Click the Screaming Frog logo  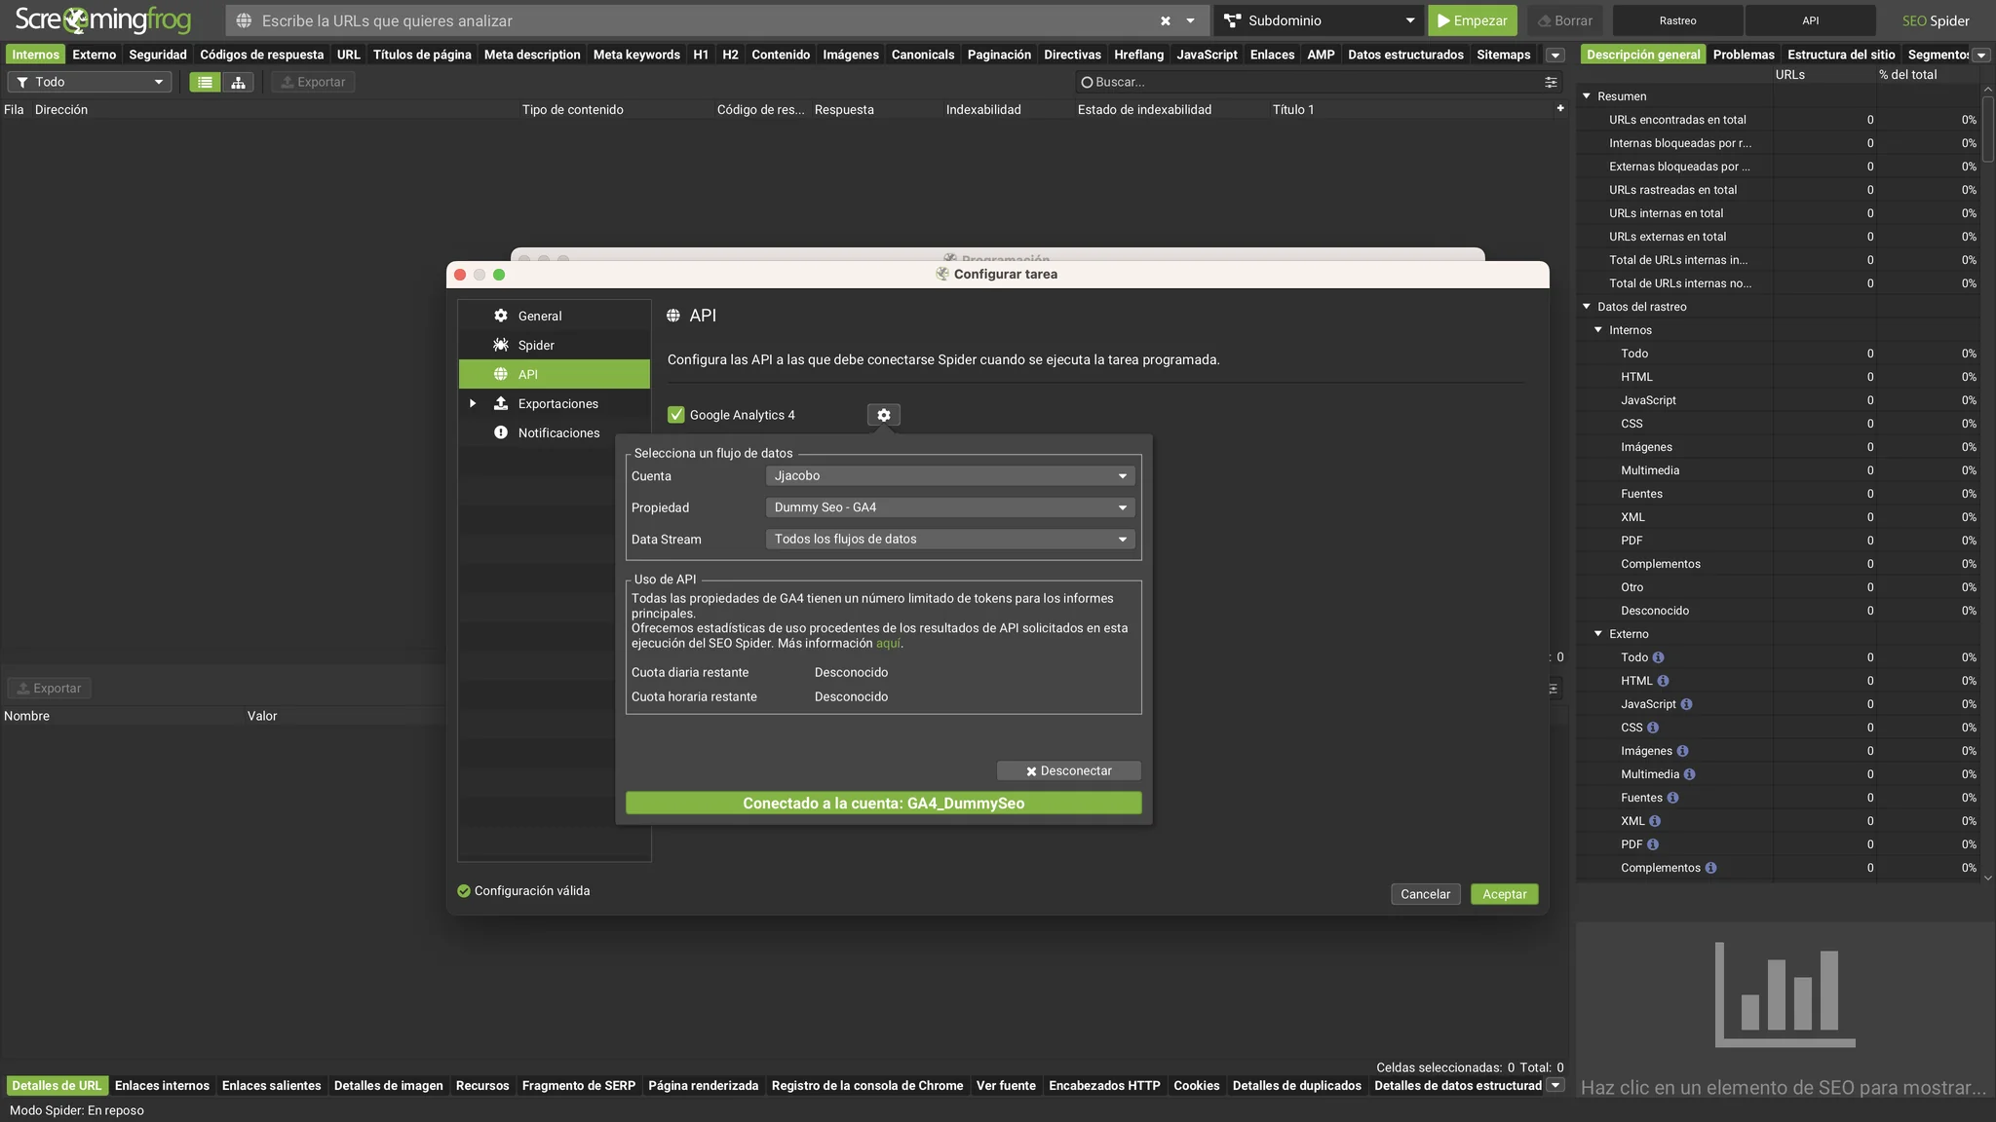point(103,19)
